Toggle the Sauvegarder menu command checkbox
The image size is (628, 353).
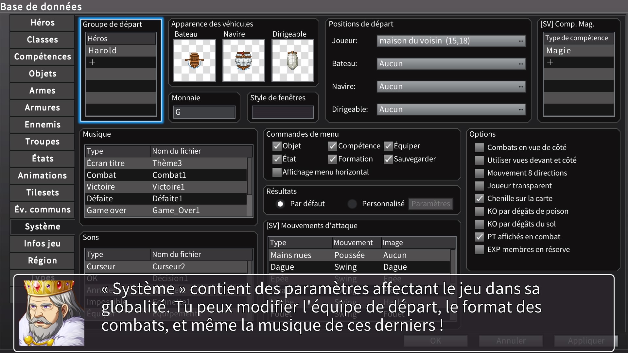pos(388,159)
